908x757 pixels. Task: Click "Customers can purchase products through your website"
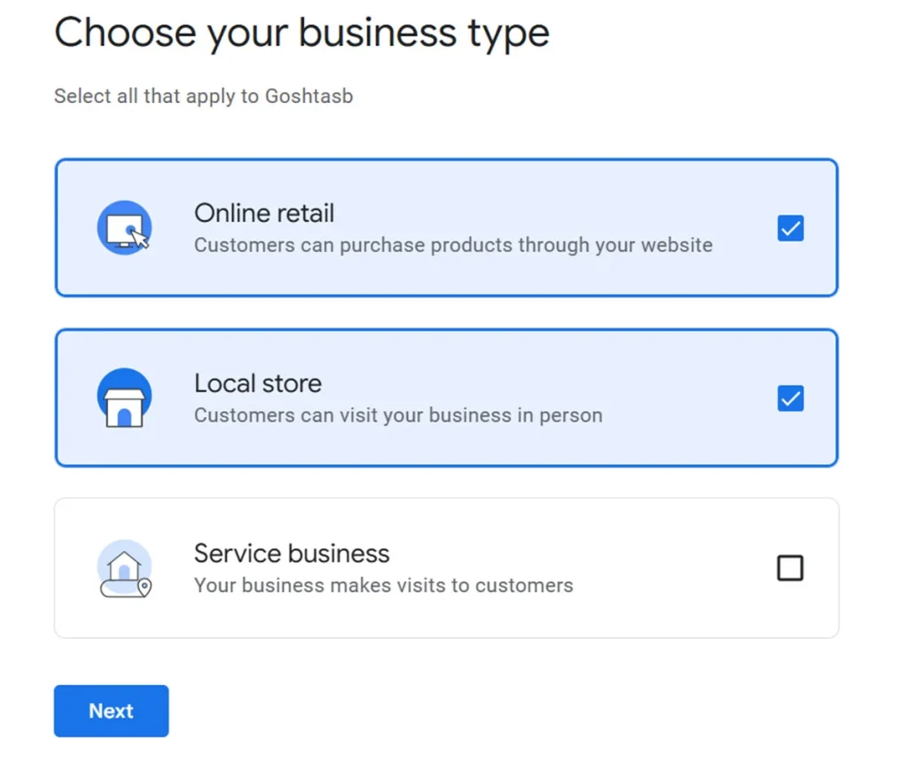click(x=453, y=245)
